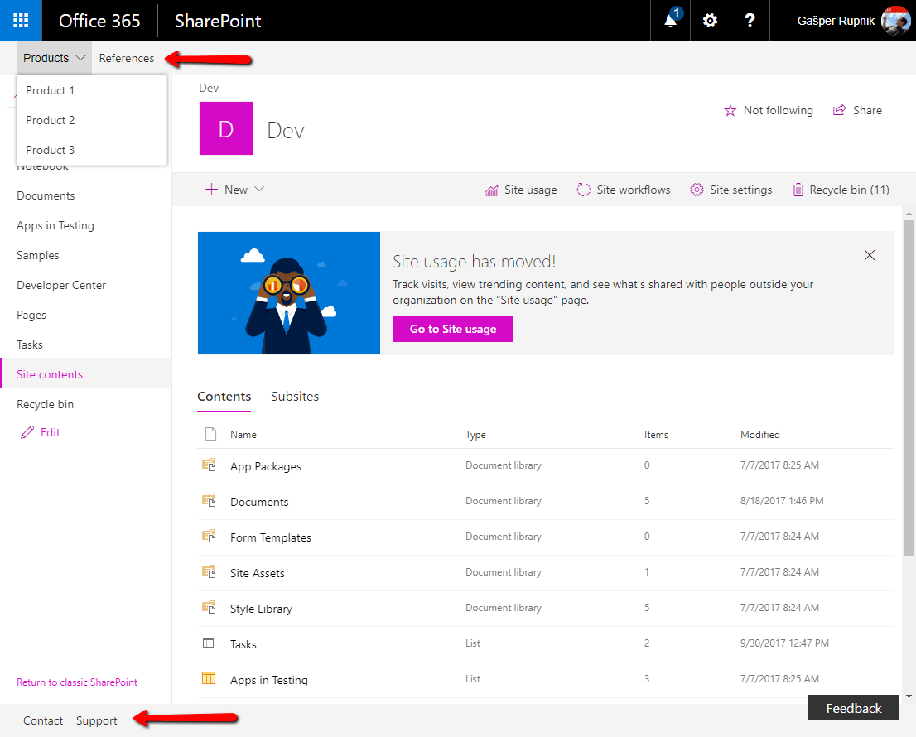Open the Office 365 app launcher
Image resolution: width=916 pixels, height=737 pixels.
pos(21,21)
